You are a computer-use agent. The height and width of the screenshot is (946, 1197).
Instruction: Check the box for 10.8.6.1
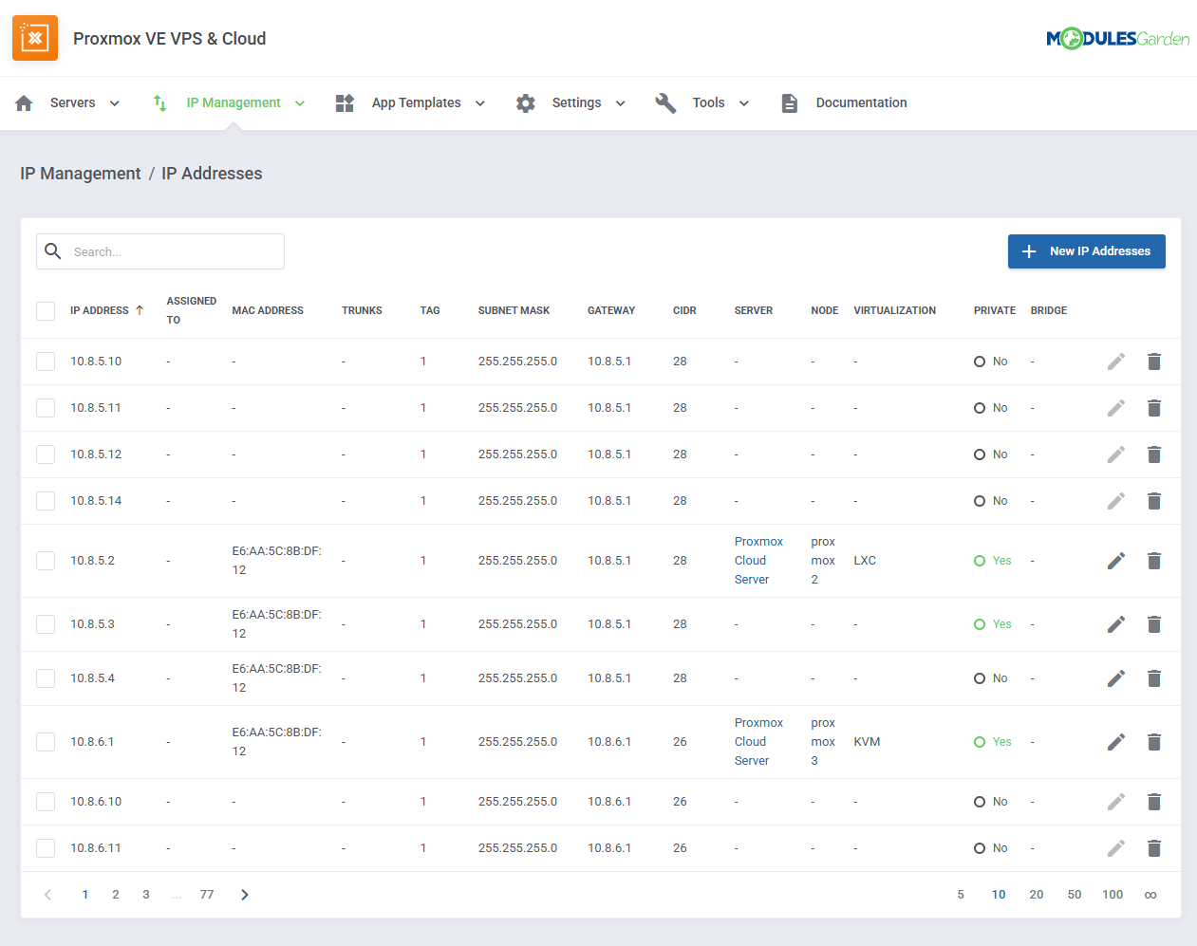click(46, 742)
